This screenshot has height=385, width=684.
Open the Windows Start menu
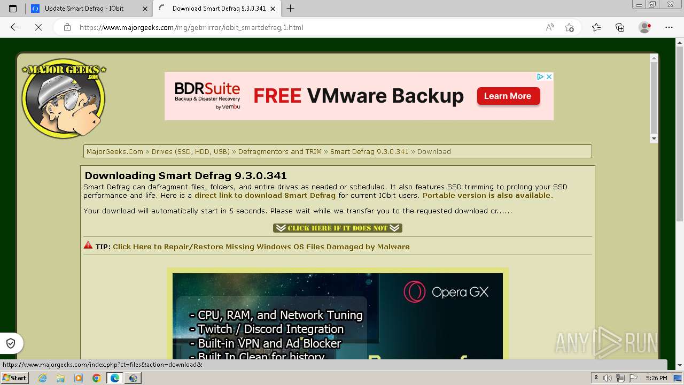click(14, 378)
